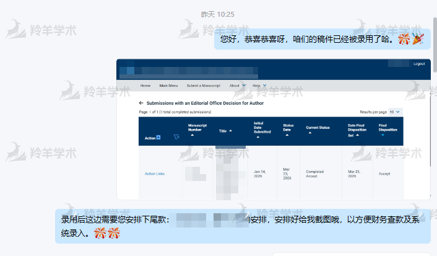This screenshot has height=256, width=437.
Task: Click the Logout link
Action: (419, 64)
